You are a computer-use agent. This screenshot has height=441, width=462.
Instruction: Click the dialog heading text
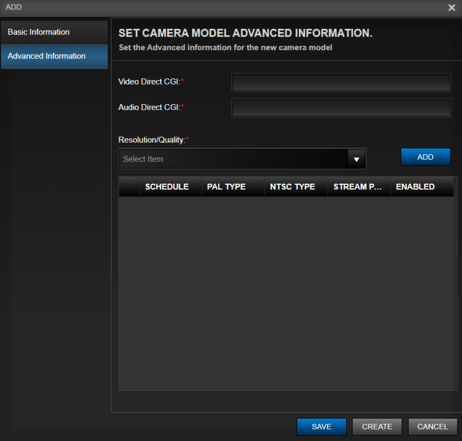245,33
